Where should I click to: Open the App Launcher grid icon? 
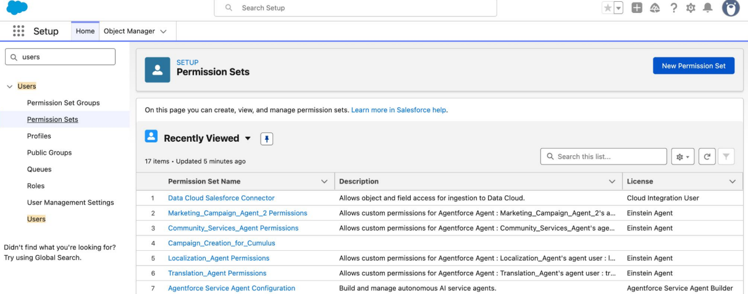(x=19, y=31)
